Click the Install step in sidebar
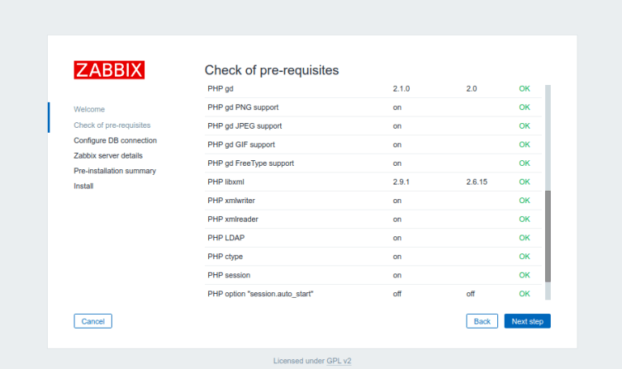 83,186
